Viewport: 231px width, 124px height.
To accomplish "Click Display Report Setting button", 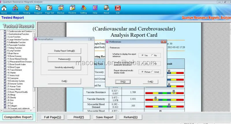I will pyautogui.click(x=64, y=51).
